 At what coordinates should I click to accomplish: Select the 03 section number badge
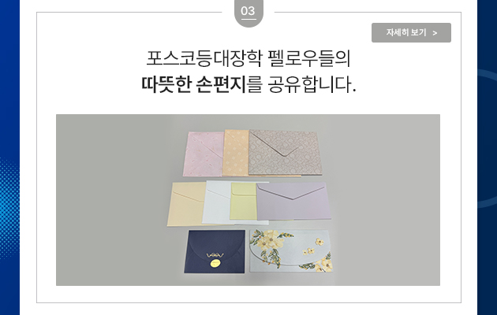[x=248, y=13]
